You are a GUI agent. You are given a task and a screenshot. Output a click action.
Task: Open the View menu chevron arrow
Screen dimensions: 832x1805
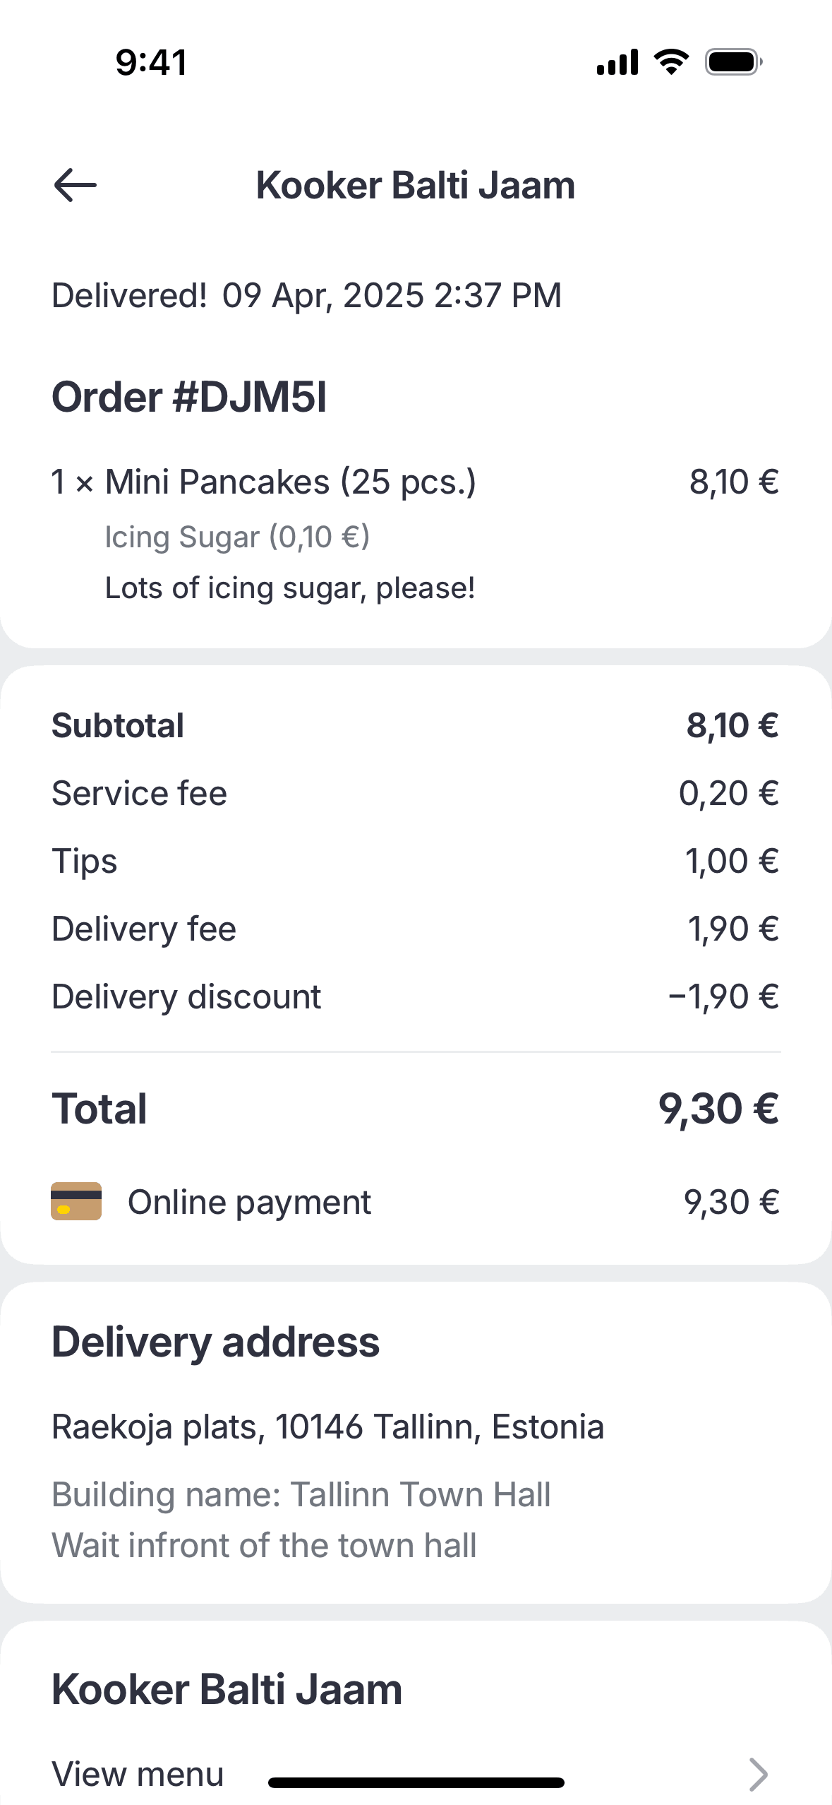click(758, 1775)
